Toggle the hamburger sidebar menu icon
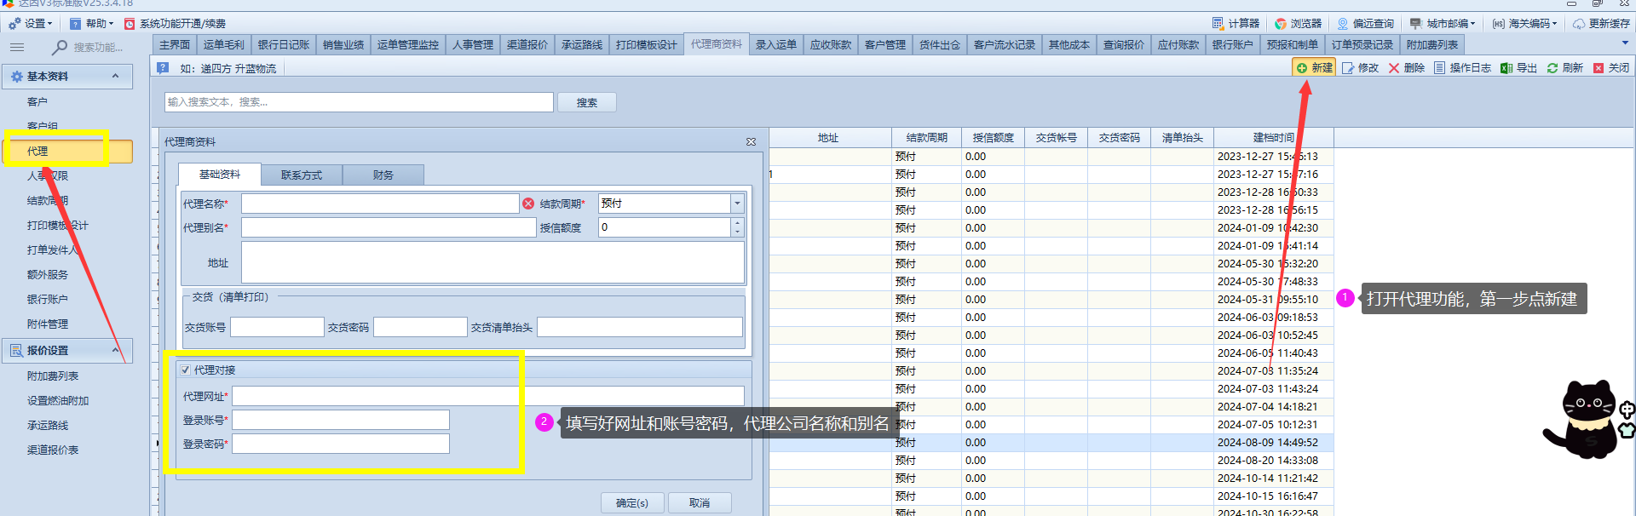The width and height of the screenshot is (1636, 516). (x=16, y=48)
